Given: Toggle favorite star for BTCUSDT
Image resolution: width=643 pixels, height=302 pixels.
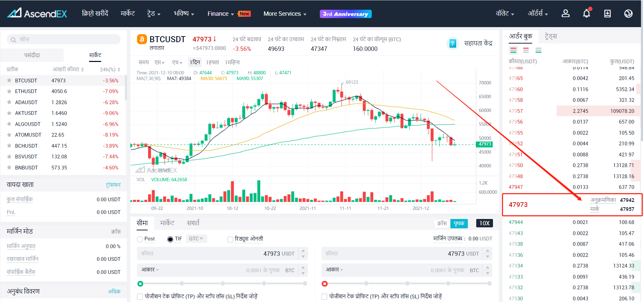Looking at the screenshot, I should coord(9,80).
